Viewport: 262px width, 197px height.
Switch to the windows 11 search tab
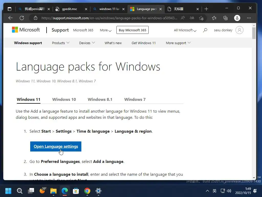110,9
